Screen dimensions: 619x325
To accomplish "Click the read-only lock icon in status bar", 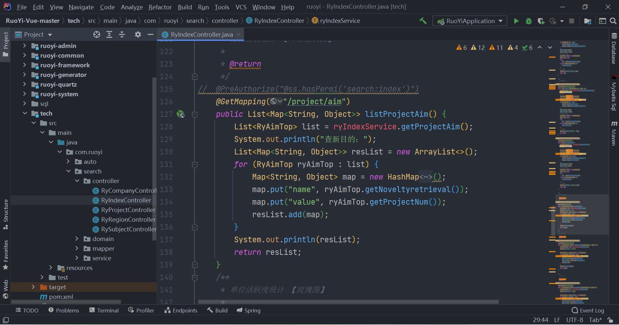I will point(610,320).
